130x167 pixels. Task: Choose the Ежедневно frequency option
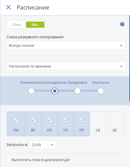pos(78,91)
